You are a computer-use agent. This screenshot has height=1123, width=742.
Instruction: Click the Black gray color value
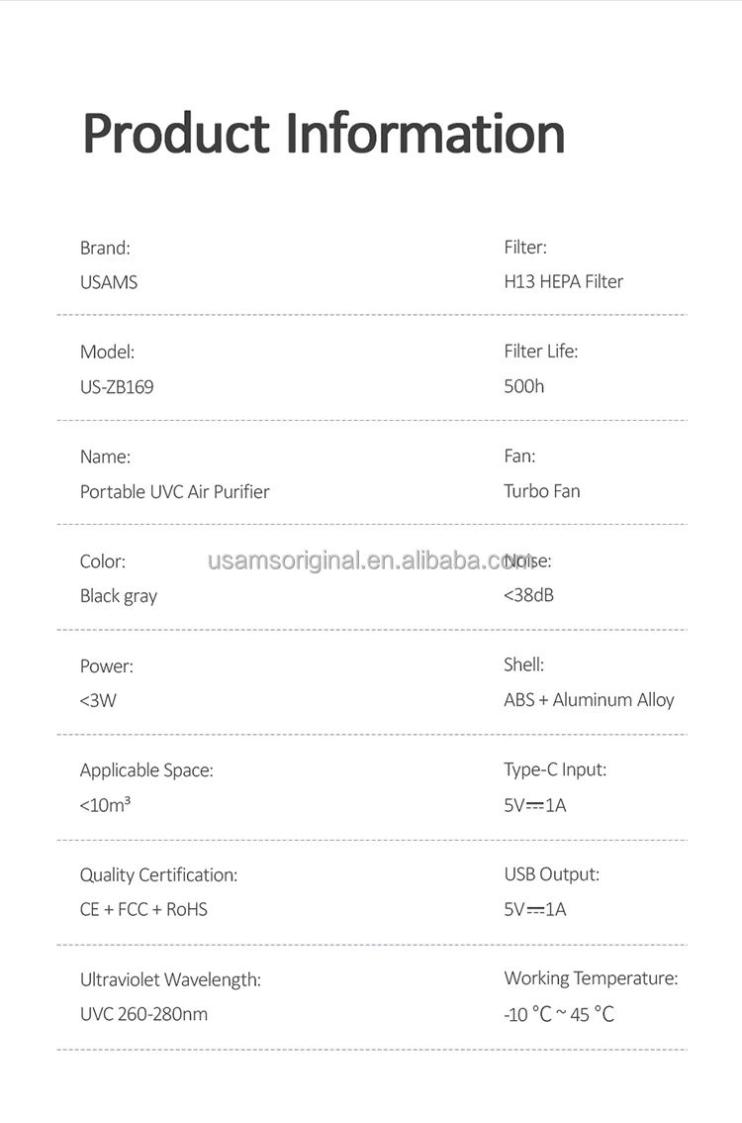119,596
